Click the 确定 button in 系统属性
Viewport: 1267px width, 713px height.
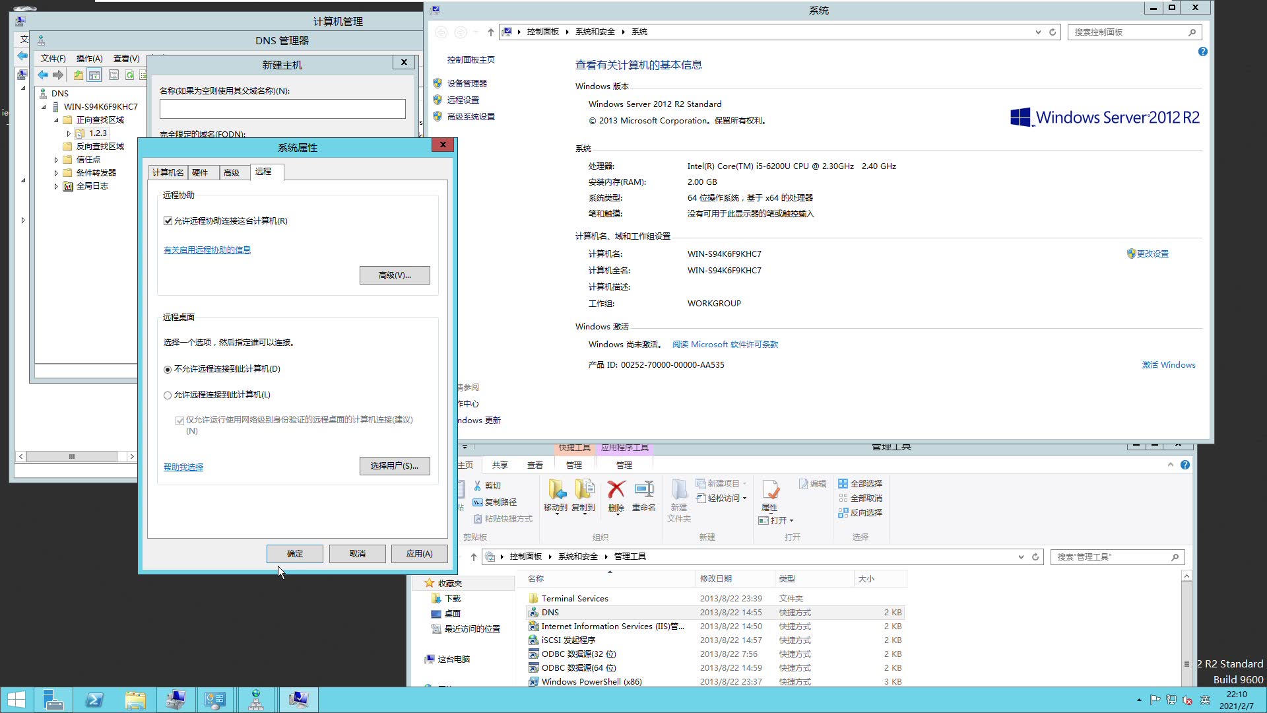coord(294,553)
